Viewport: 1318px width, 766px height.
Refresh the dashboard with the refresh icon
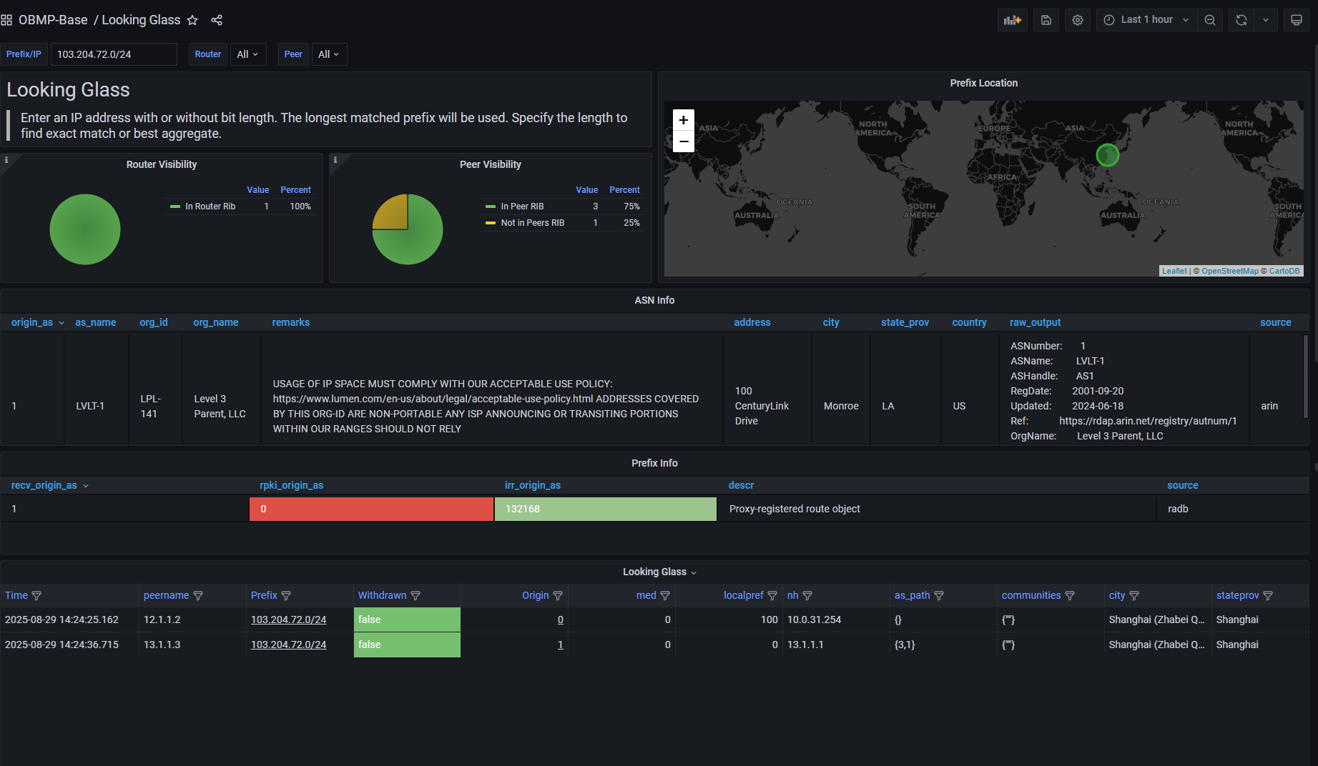click(1241, 20)
